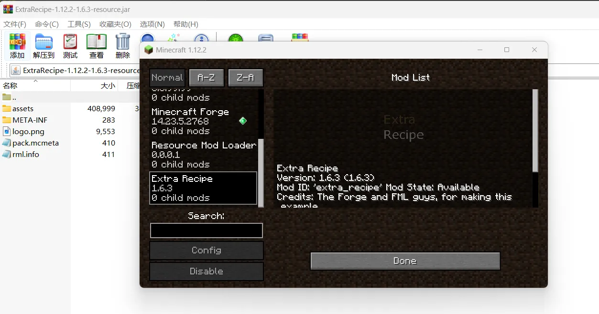
Task: Select the Extra Recipe mod entry
Action: (x=203, y=188)
